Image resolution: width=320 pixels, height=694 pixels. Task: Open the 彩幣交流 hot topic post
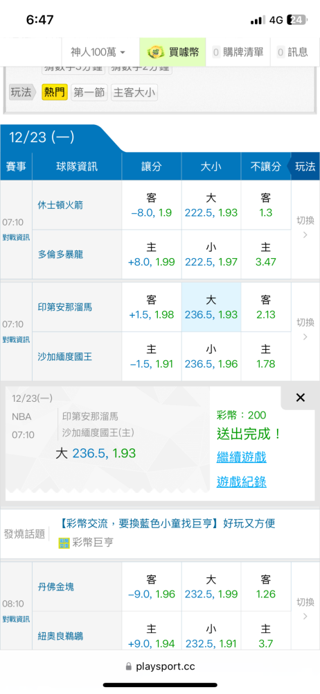point(167,524)
